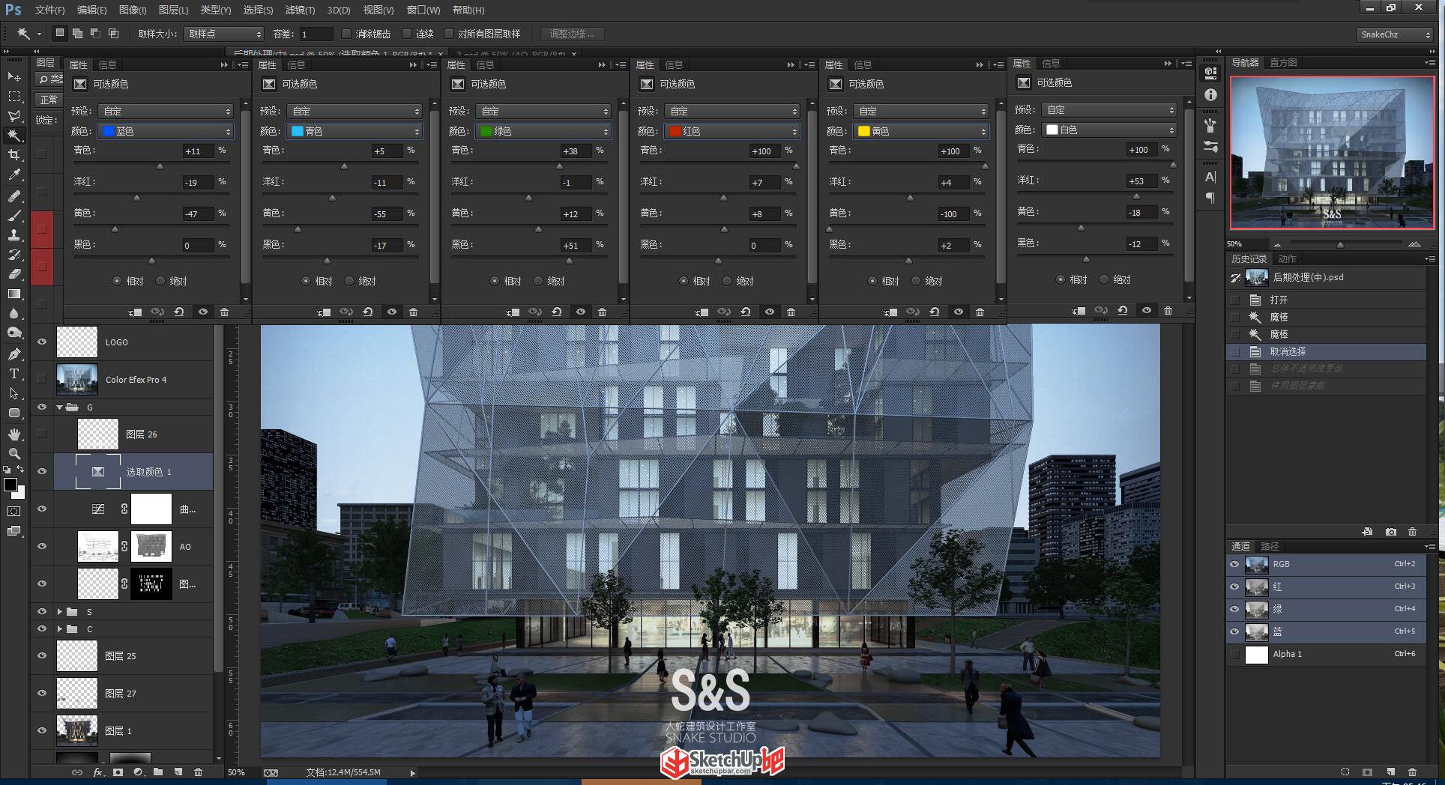The image size is (1445, 785).
Task: Switch to the 路径 tab
Action: click(x=1270, y=546)
